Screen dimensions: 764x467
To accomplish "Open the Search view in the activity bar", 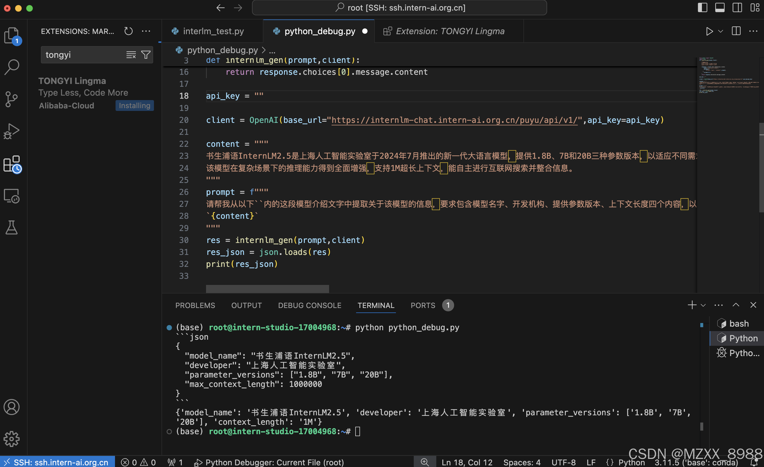I will click(x=12, y=66).
